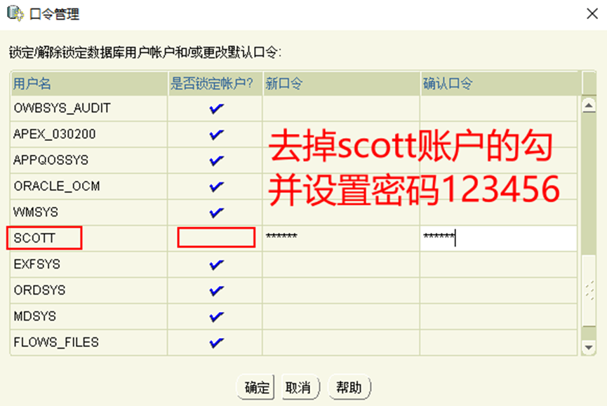Click the vertical scrollbar thumb

tap(589, 290)
